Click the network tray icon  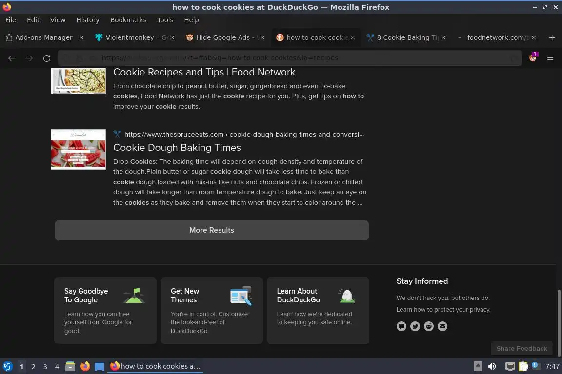coord(510,366)
